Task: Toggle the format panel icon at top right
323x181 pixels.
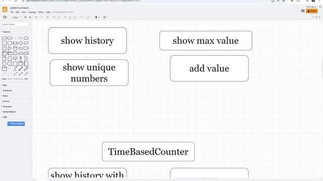Action: (316, 17)
